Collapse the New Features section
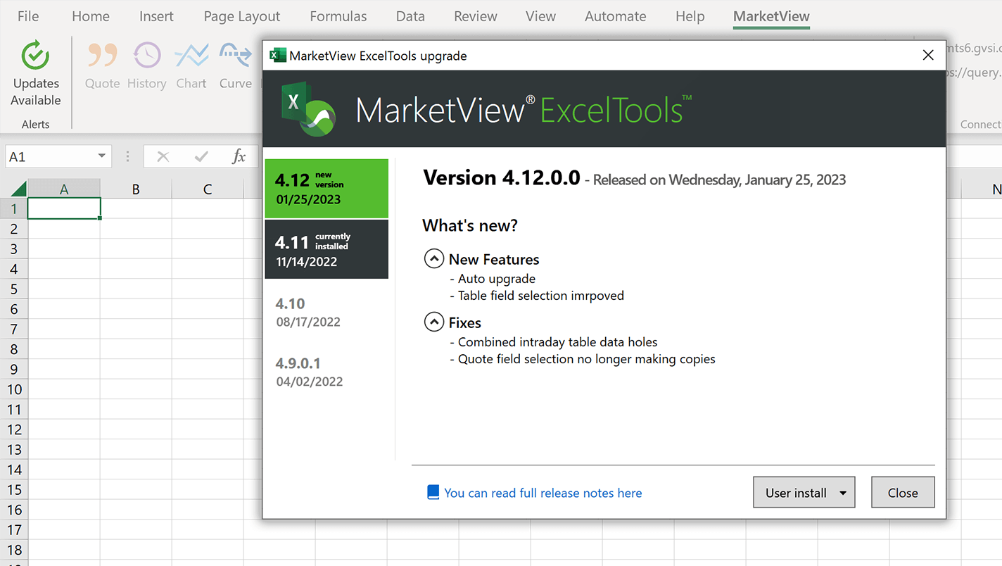Viewport: 1002px width, 566px height. pyautogui.click(x=434, y=259)
